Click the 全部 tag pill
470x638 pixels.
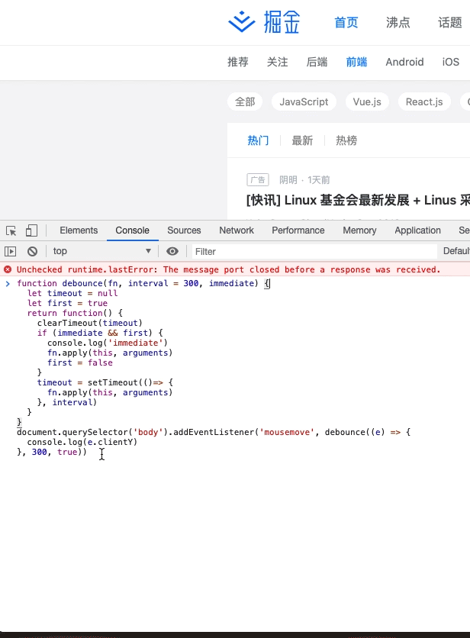pyautogui.click(x=245, y=101)
